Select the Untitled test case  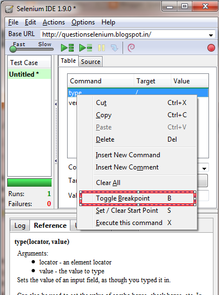tap(29, 74)
